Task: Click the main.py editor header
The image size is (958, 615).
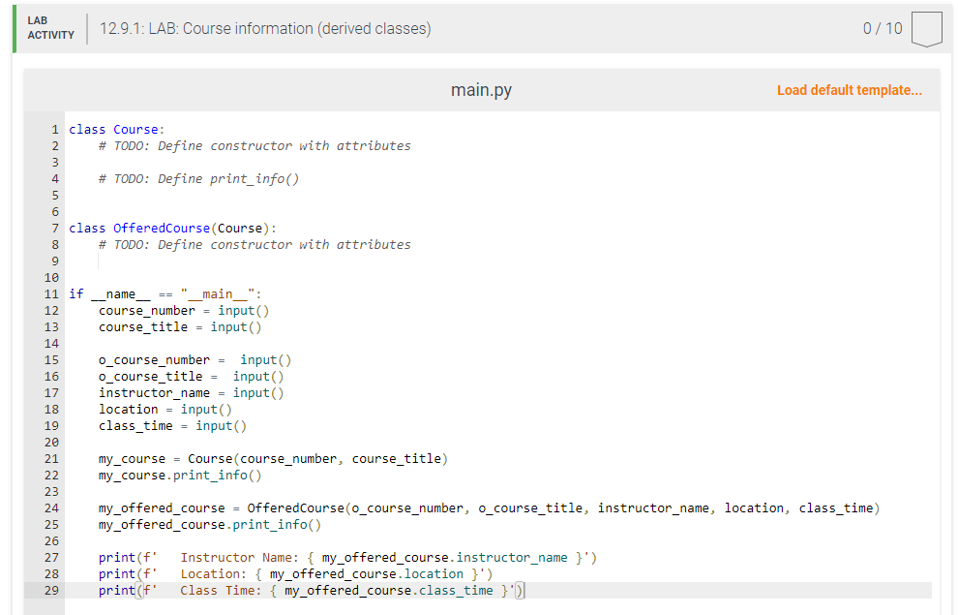Action: click(481, 89)
